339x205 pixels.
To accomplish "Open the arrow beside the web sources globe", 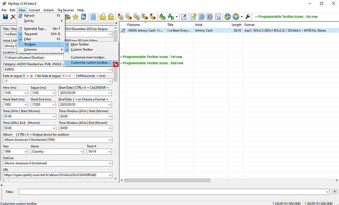I will (x=242, y=17).
